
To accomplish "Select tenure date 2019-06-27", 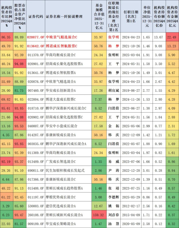I will [x=131, y=90].
